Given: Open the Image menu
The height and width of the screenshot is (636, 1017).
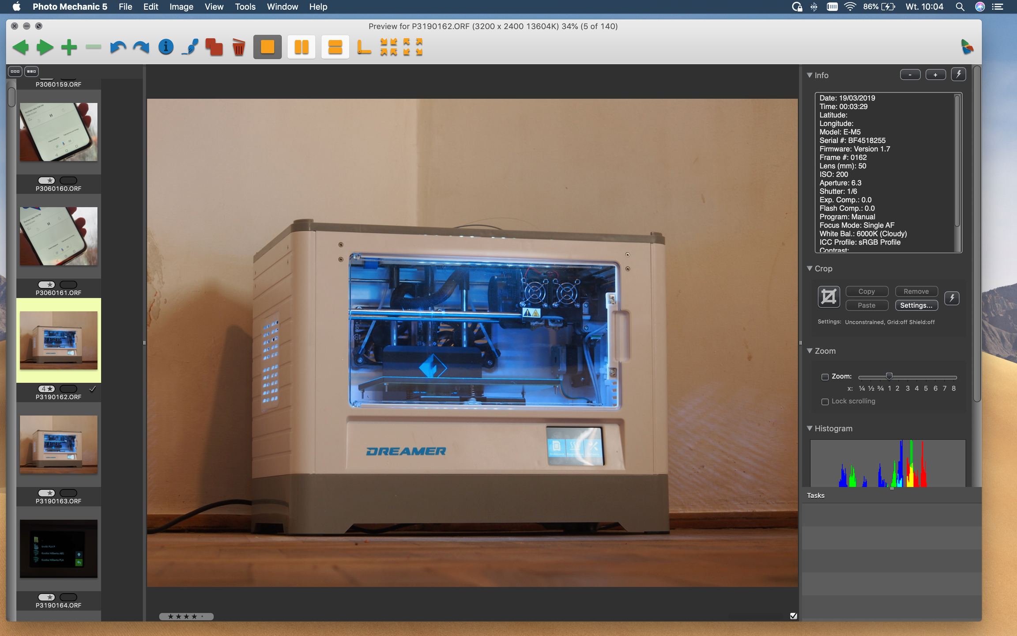Looking at the screenshot, I should tap(181, 7).
